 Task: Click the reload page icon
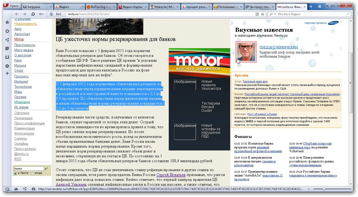(33, 15)
